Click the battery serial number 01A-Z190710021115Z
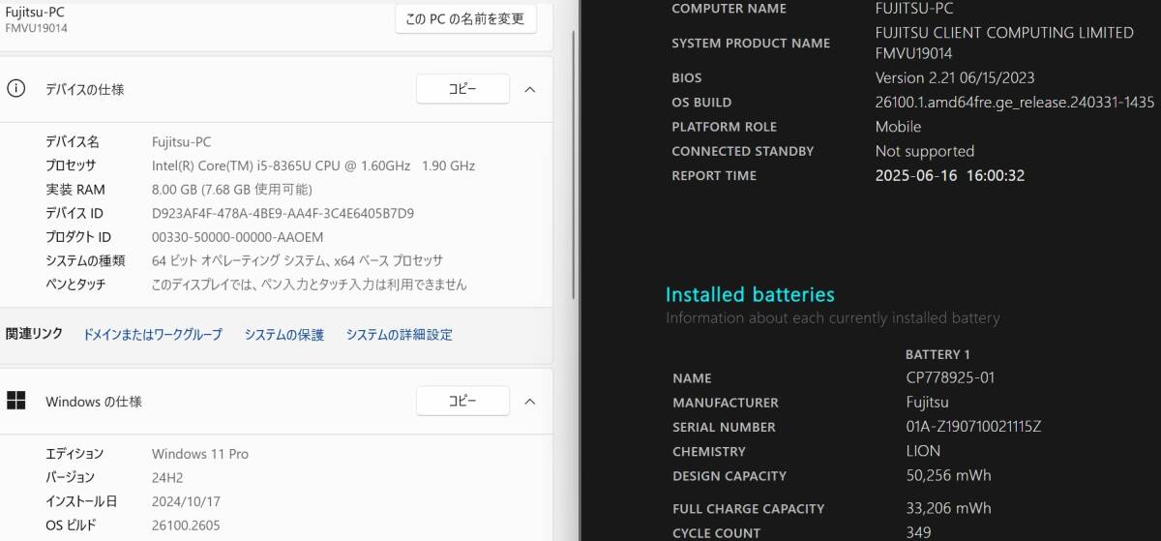This screenshot has height=541, width=1161. (x=967, y=427)
